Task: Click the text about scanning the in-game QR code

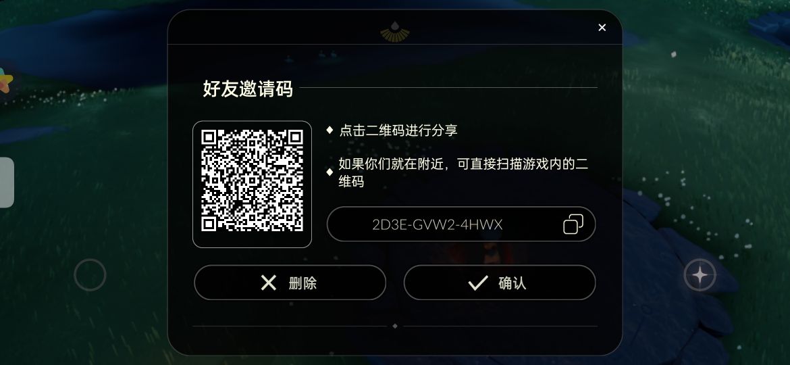Action: 463,172
